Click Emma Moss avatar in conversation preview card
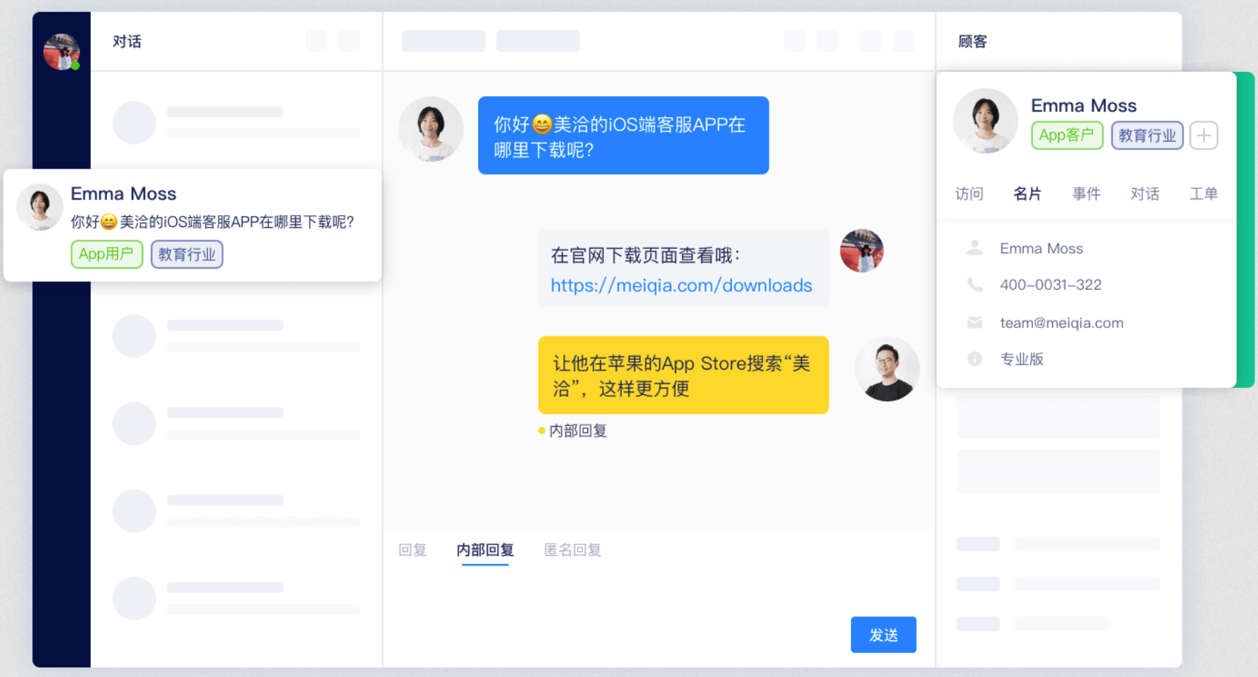 point(39,207)
